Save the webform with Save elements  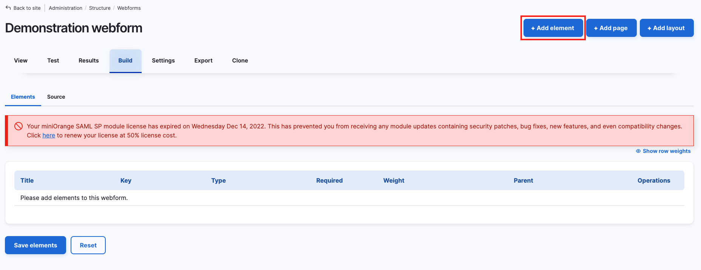click(x=36, y=245)
